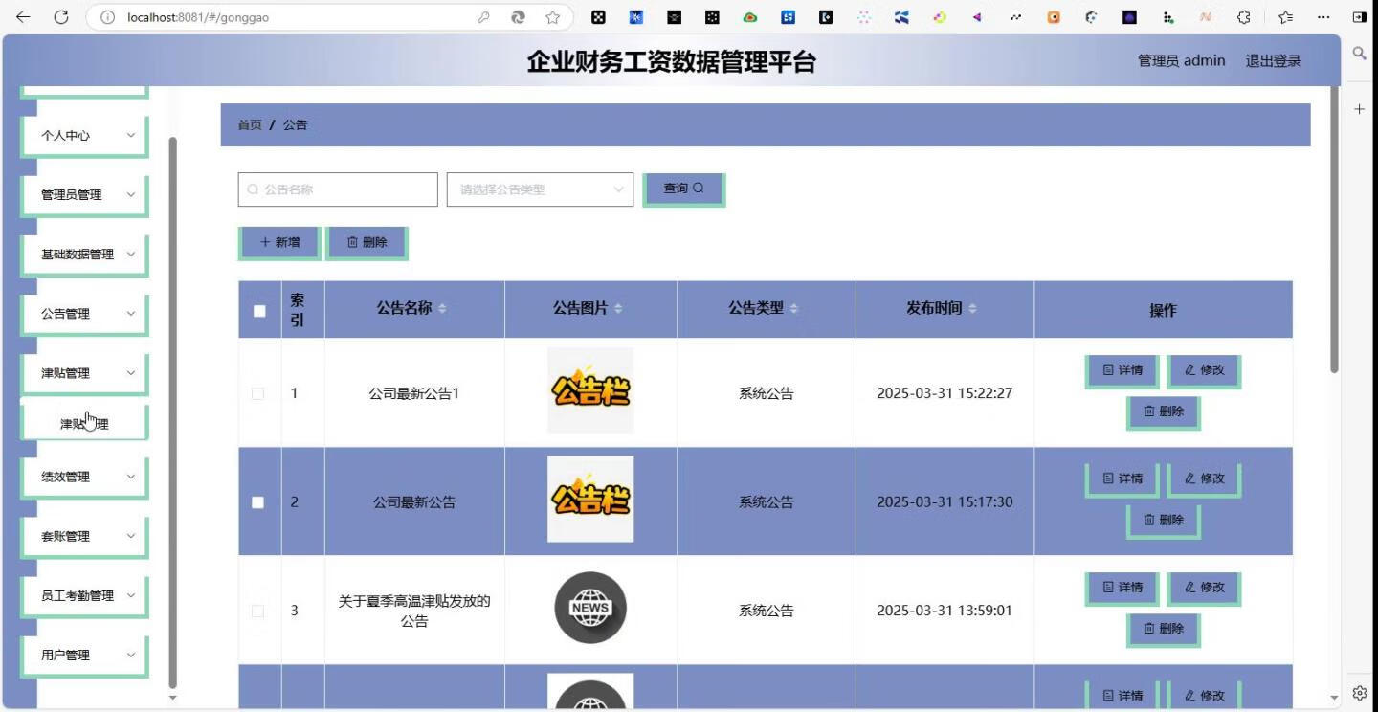Screen dimensions: 1378x712
Task: Click 系统公告 type cell in row 1
Action: click(766, 393)
